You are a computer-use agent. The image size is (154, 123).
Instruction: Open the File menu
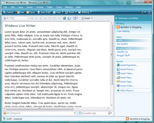pyautogui.click(x=5, y=7)
